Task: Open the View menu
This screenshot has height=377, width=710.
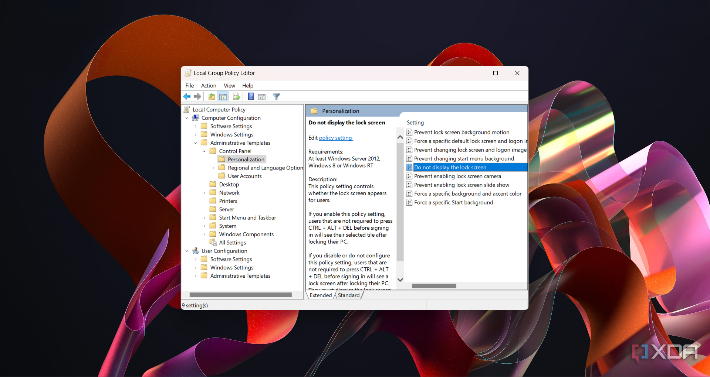Action: (229, 86)
